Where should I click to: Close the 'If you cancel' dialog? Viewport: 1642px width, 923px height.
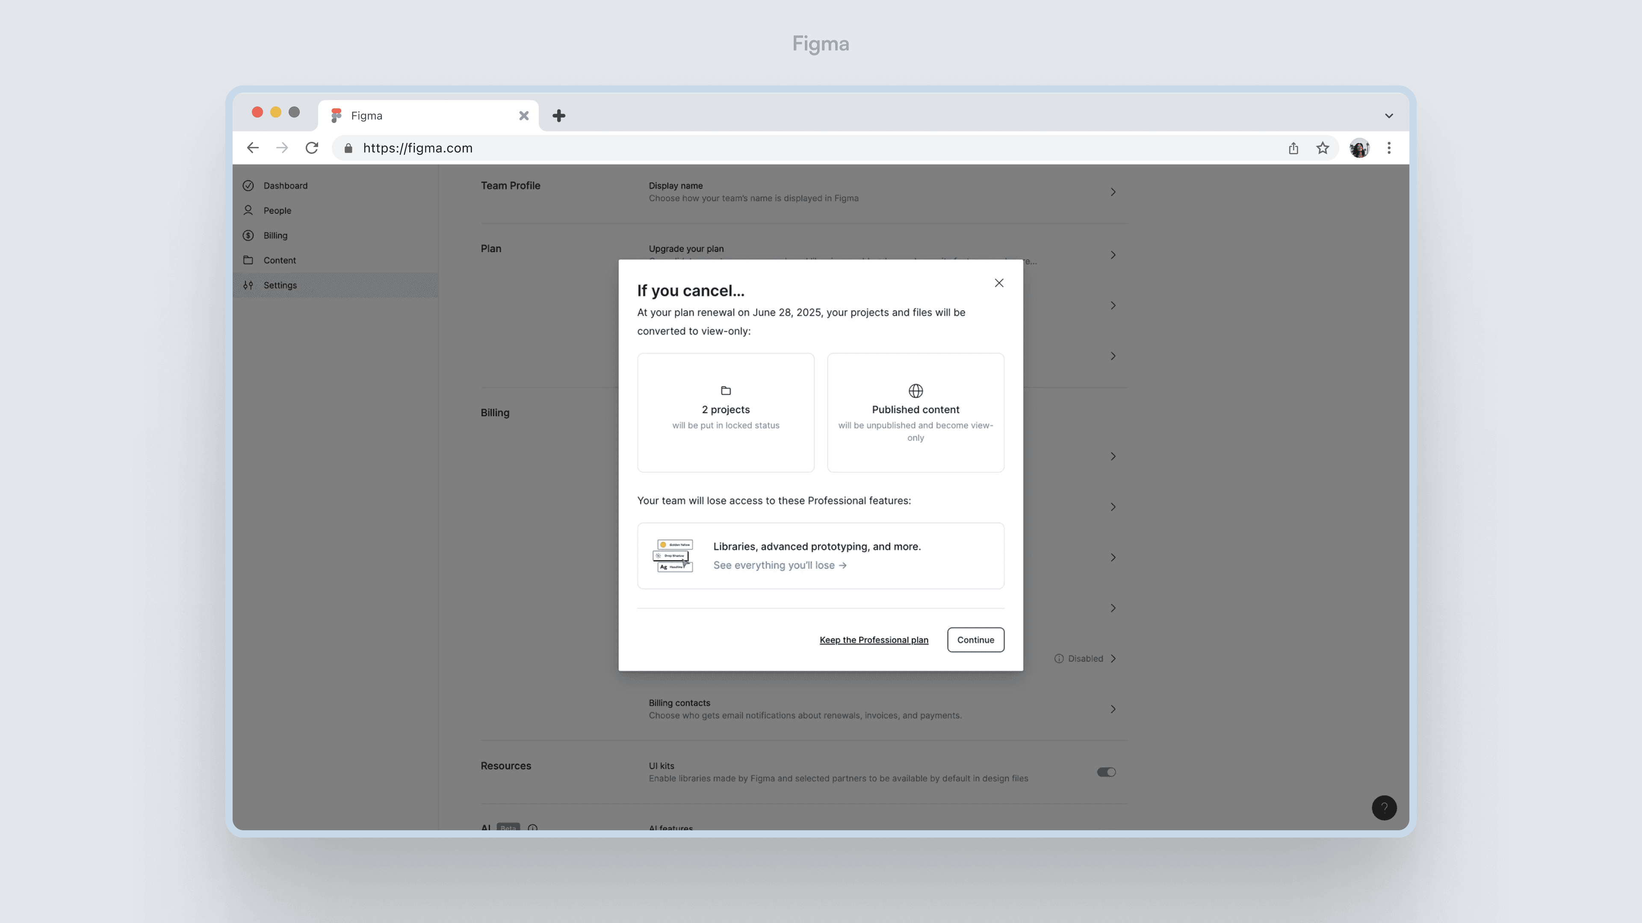(x=999, y=283)
